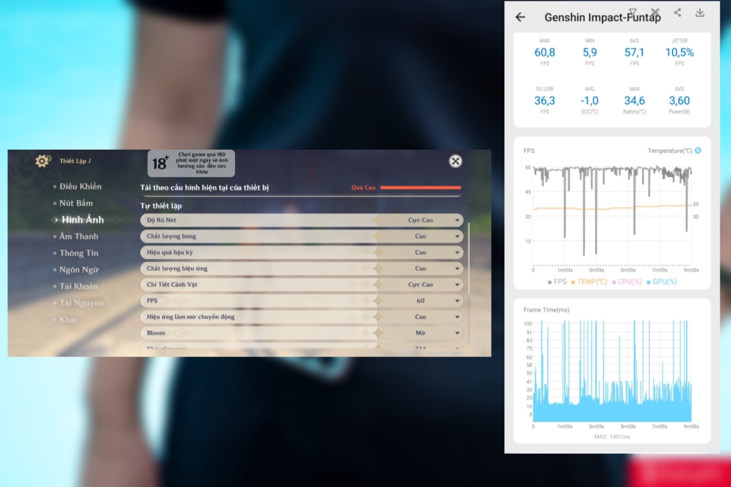Screen dimensions: 731x487
Task: Go back using the arrow beside Genshin Impact-Funtap
Action: point(520,17)
